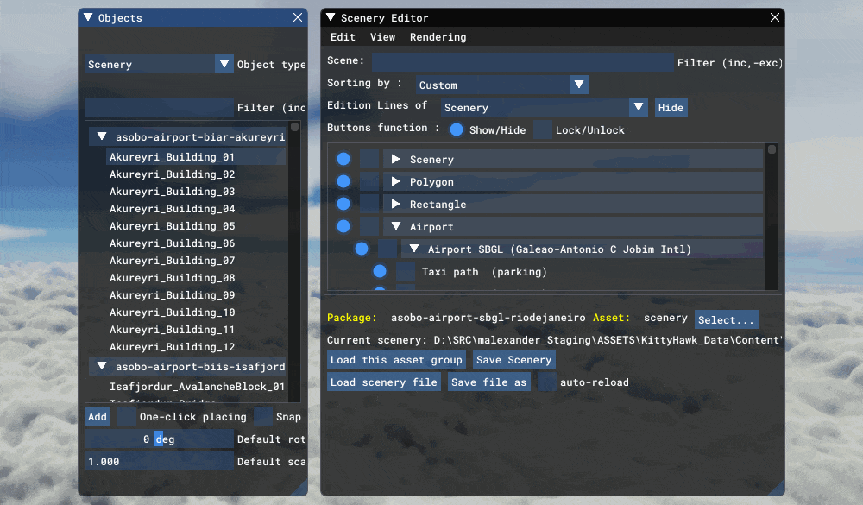Image resolution: width=863 pixels, height=505 pixels.
Task: Toggle visibility circle next to Polygon group
Action: coord(343,181)
